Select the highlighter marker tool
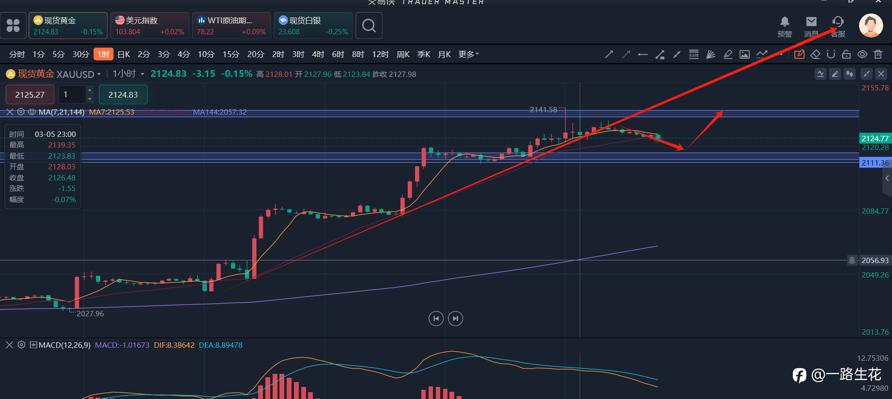The height and width of the screenshot is (399, 892). point(728,54)
